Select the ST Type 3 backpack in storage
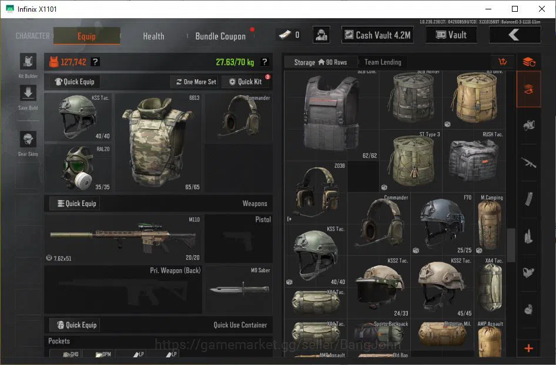The height and width of the screenshot is (365, 556). point(411,161)
